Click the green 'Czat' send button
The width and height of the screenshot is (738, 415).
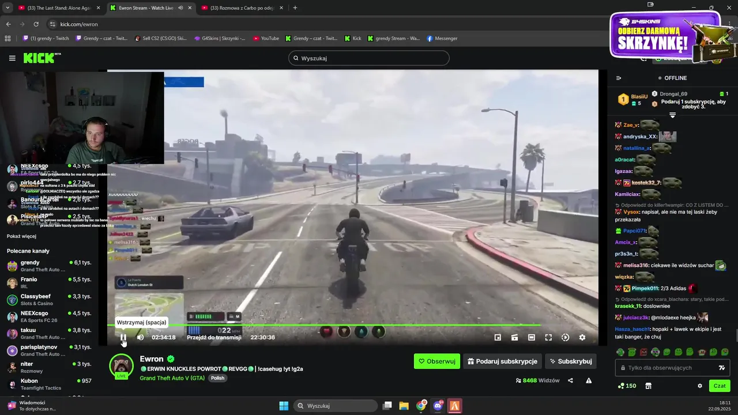(720, 386)
